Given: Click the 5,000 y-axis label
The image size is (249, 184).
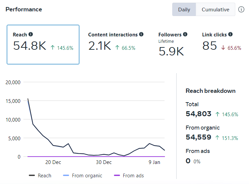Looking at the screenshot, I should click(14, 139).
